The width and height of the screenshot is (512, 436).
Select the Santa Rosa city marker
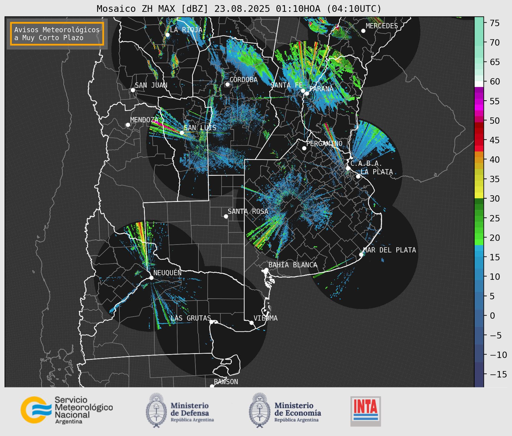pyautogui.click(x=226, y=216)
